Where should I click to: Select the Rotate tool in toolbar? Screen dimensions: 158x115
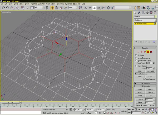[57, 8]
